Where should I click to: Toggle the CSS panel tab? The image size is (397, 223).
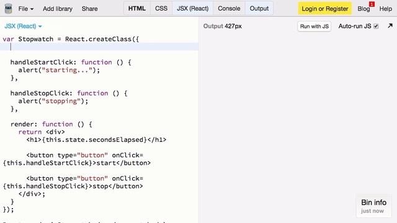(161, 8)
